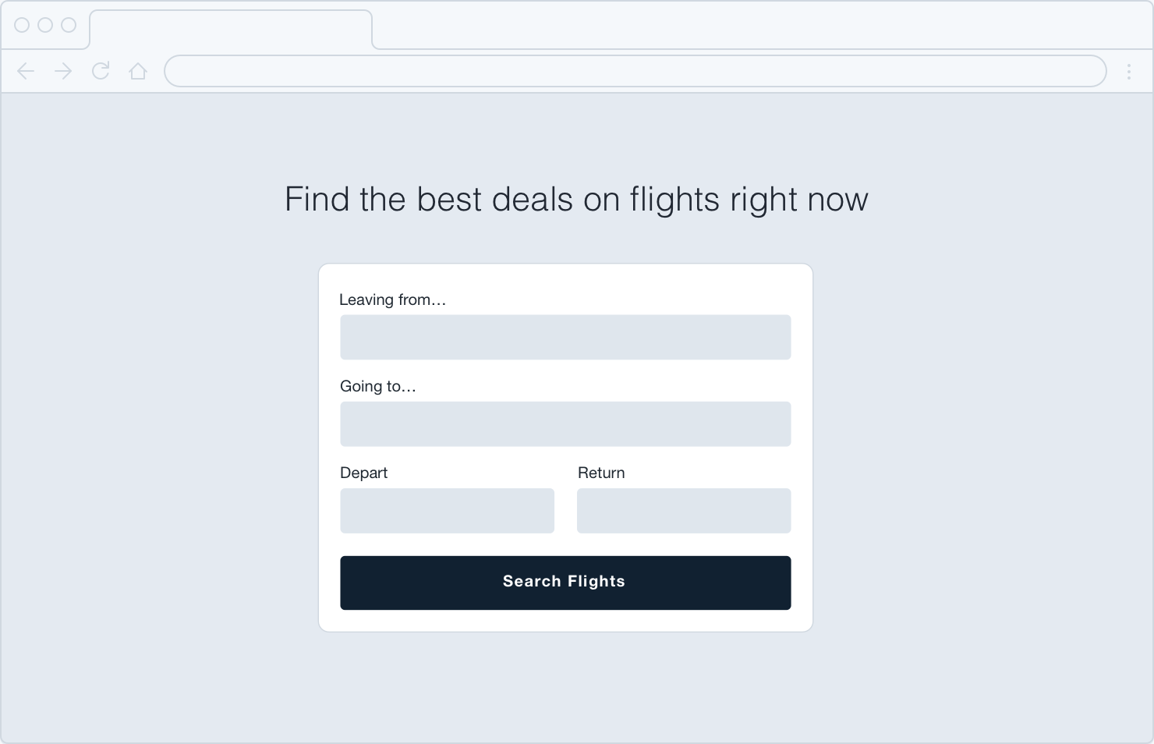Click the browser forward arrow
Screen dimensions: 1154x744
63,72
